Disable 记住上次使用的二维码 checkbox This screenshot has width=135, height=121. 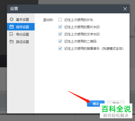(60, 41)
